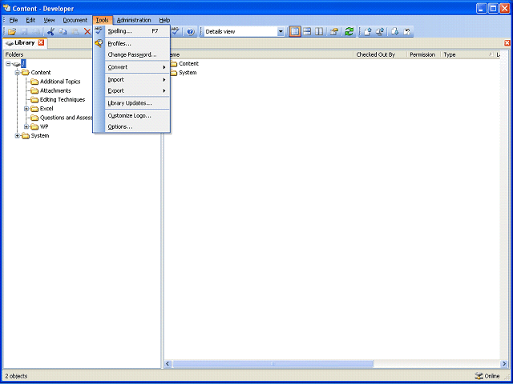
Task: Open the Export submenu
Action: (137, 90)
